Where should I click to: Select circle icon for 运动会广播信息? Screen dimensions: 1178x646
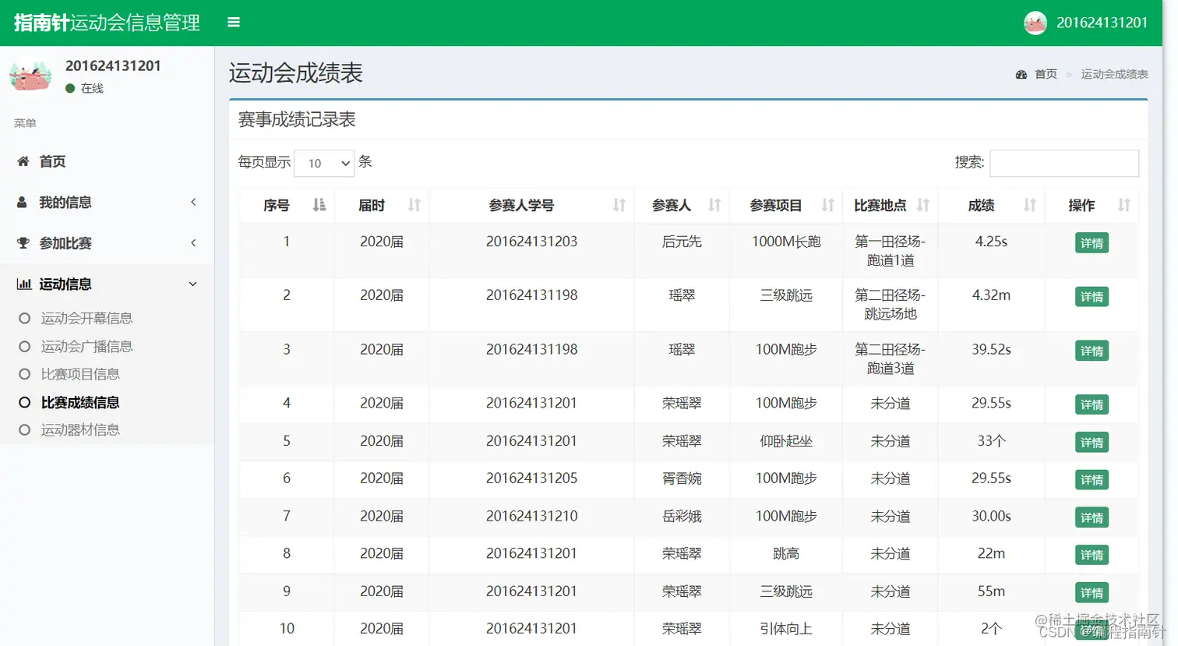tap(25, 346)
